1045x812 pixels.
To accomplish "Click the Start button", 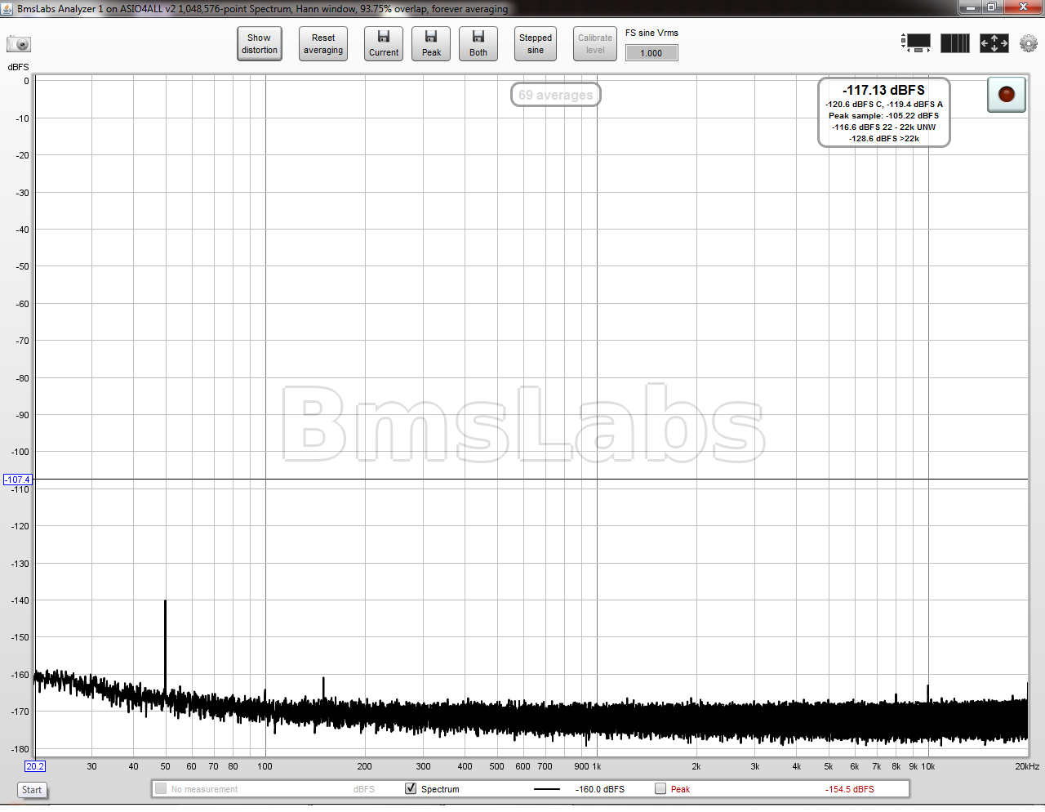I will (32, 790).
